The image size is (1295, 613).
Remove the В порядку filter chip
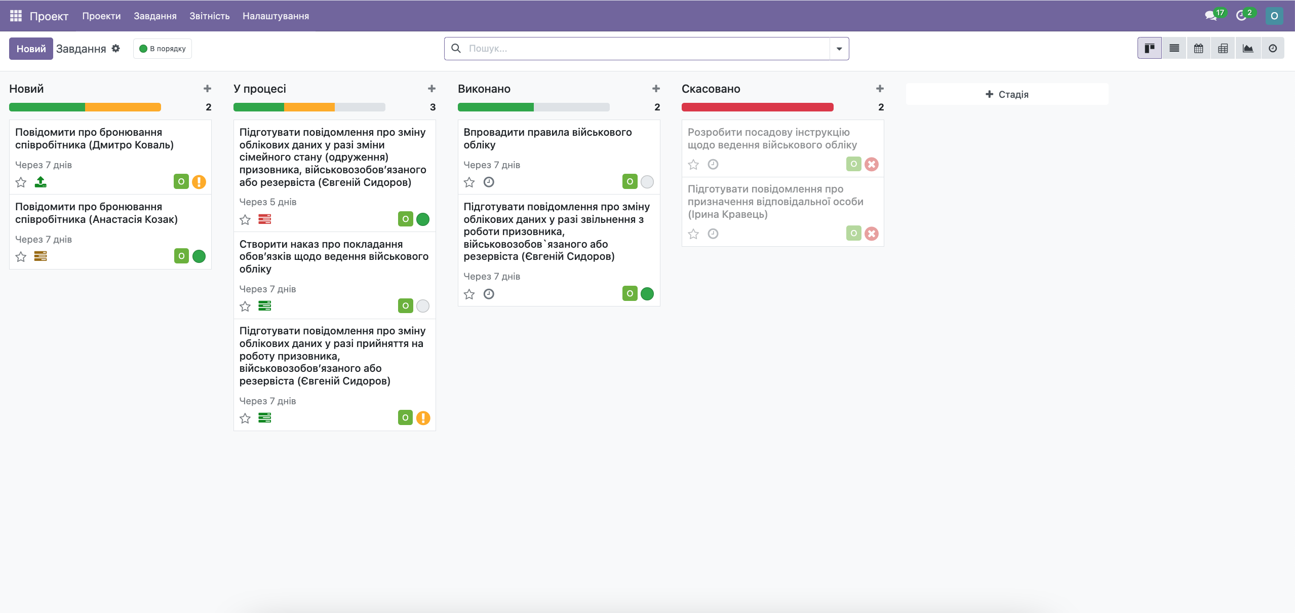(x=163, y=49)
